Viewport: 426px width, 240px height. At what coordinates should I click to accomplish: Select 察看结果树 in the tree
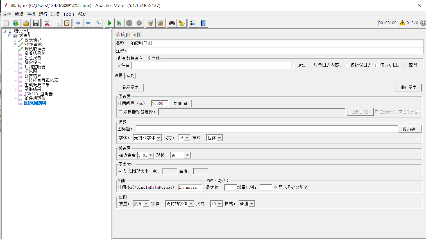[x=35, y=54]
